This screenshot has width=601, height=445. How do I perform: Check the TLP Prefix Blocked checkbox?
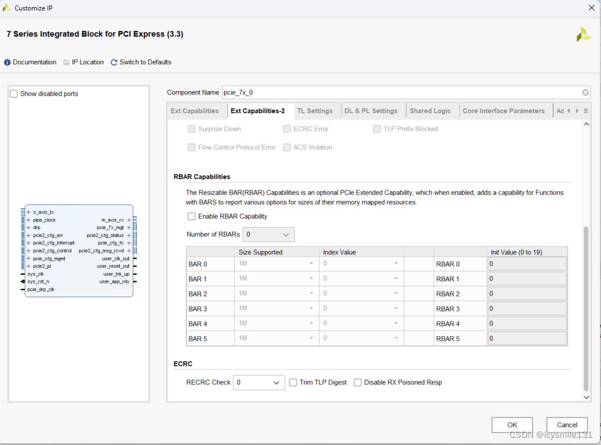coord(377,129)
